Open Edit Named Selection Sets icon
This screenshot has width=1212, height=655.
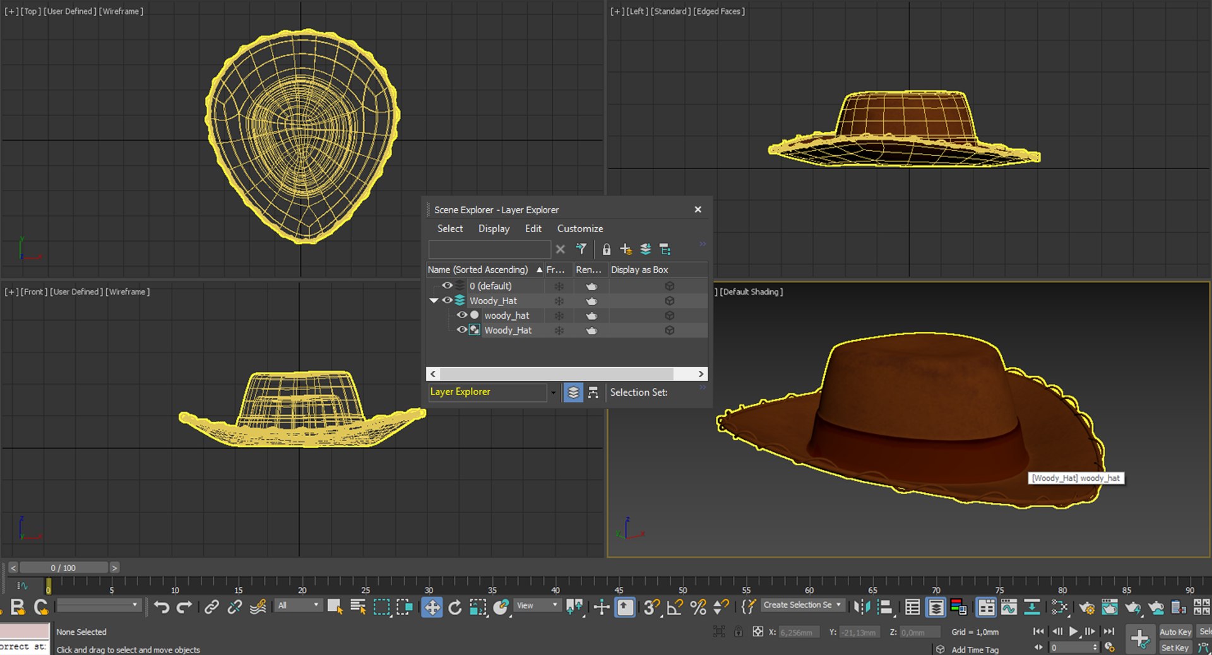748,607
